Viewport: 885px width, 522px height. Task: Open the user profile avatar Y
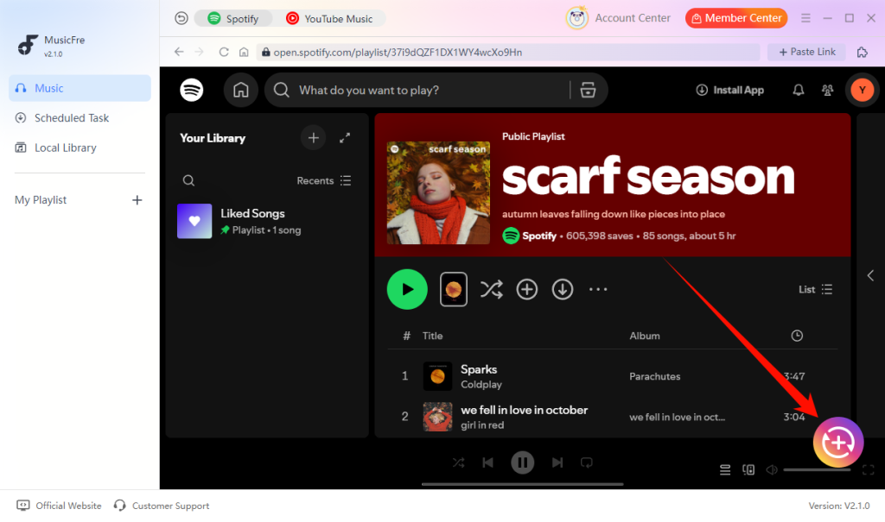point(862,90)
